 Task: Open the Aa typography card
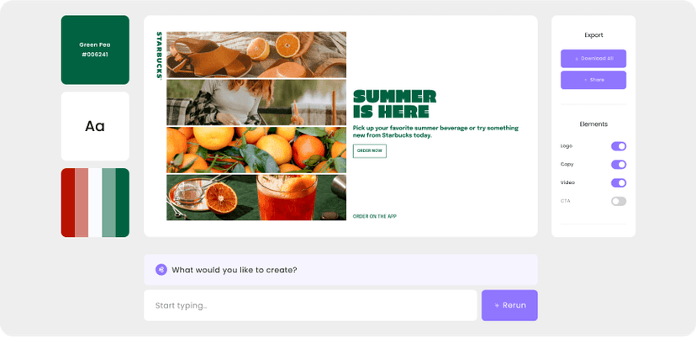(x=95, y=126)
